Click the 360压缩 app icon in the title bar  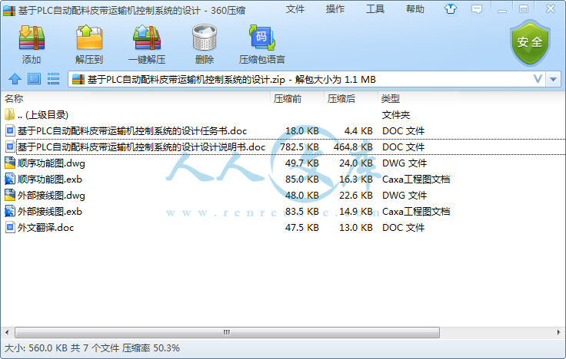point(9,11)
